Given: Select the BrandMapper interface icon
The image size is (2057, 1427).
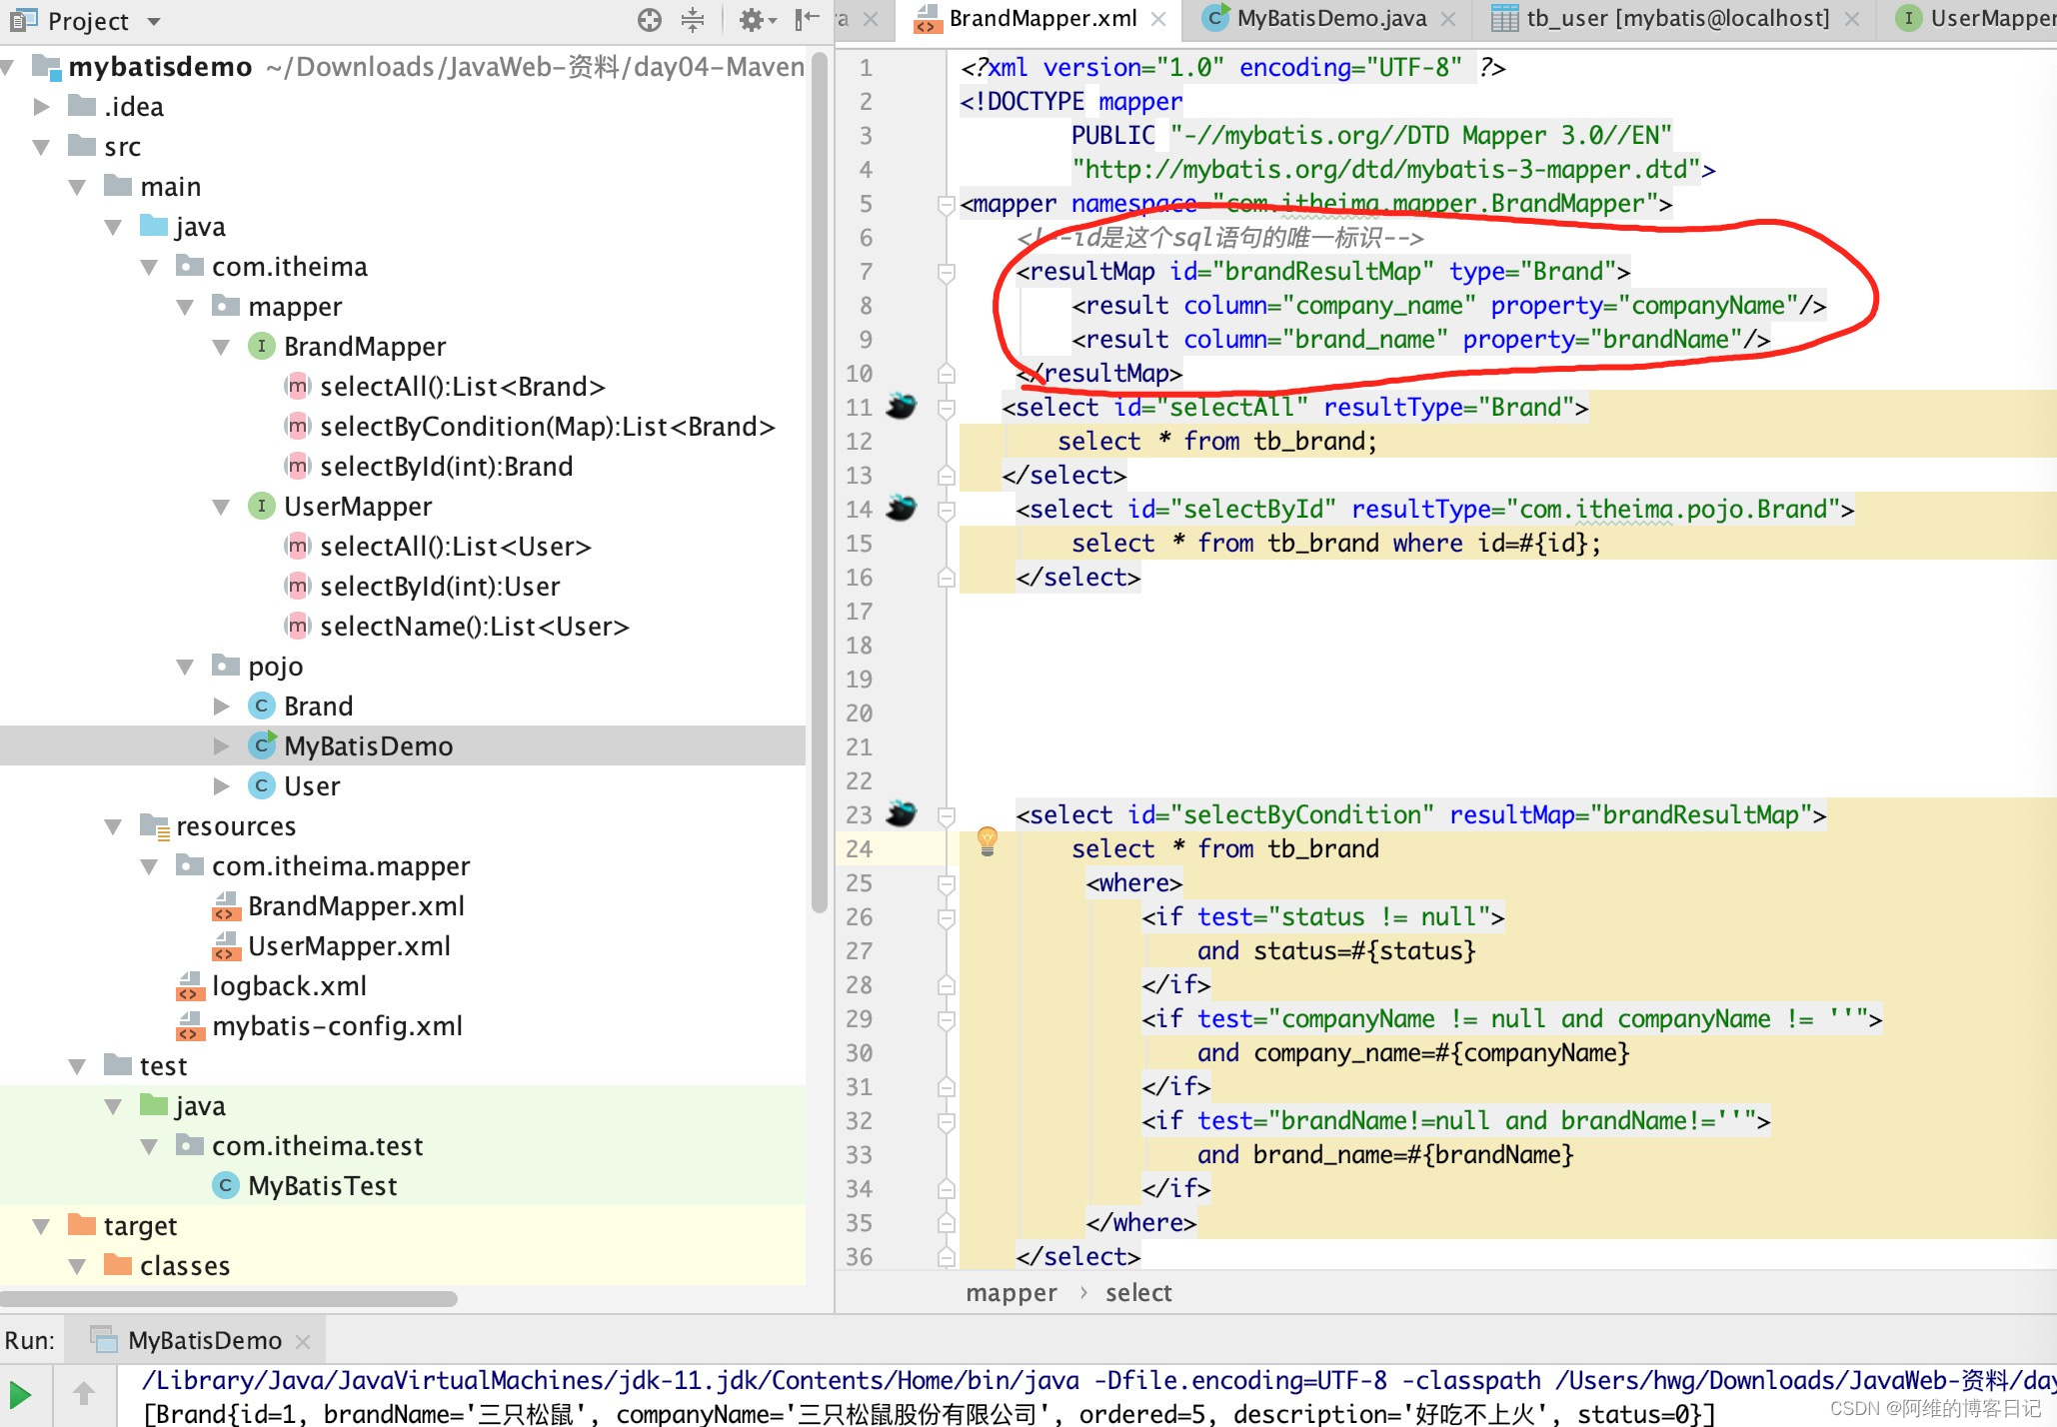Looking at the screenshot, I should pos(261,346).
